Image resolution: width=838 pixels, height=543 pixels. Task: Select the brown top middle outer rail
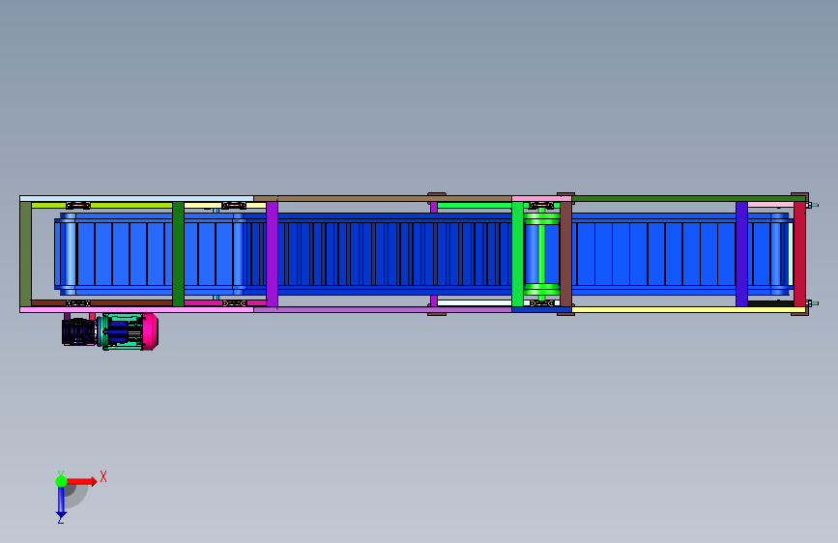[x=383, y=198]
